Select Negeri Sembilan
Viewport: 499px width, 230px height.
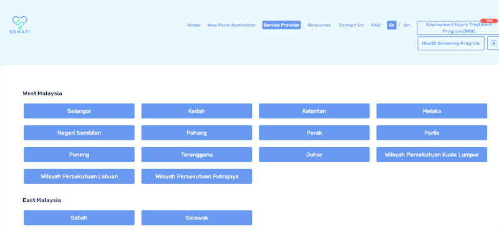pos(79,133)
